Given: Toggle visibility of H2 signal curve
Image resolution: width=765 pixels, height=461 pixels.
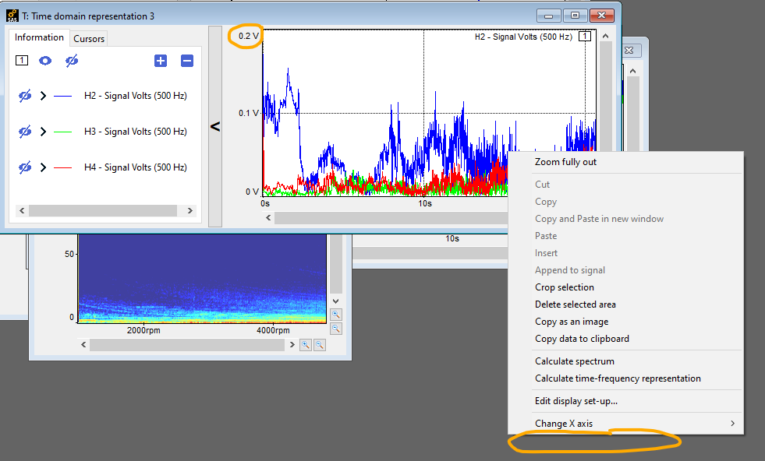Looking at the screenshot, I should 25,96.
